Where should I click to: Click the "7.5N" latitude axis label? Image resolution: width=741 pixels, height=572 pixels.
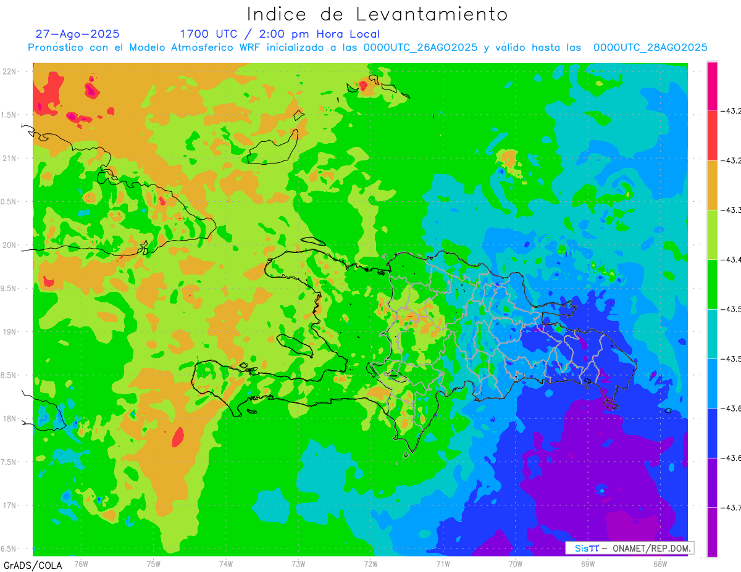click(x=9, y=462)
